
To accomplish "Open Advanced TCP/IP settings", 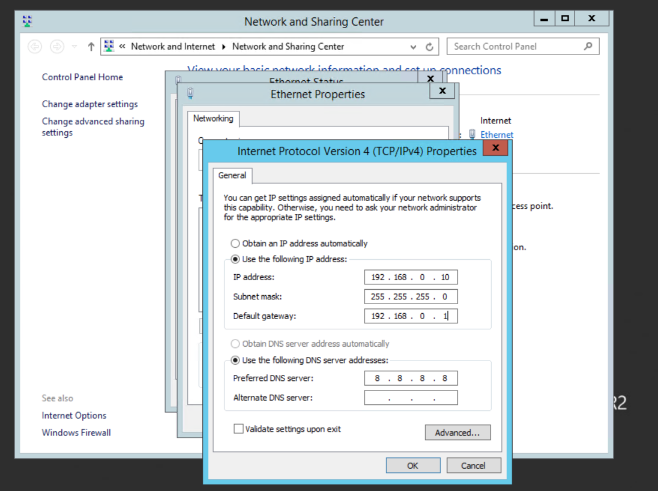I will point(458,432).
